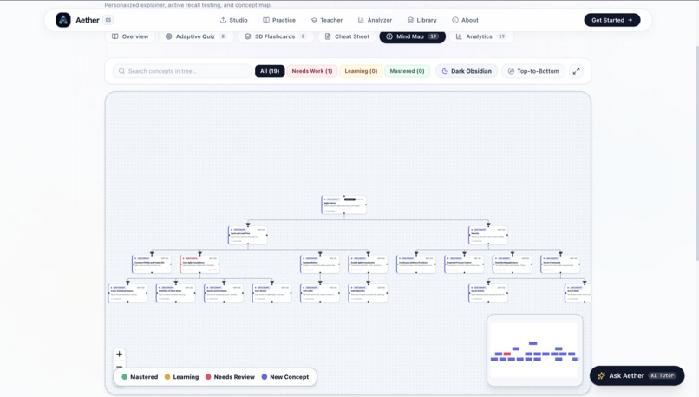Select the Scaled Agile Frameworks node

[x=368, y=264]
